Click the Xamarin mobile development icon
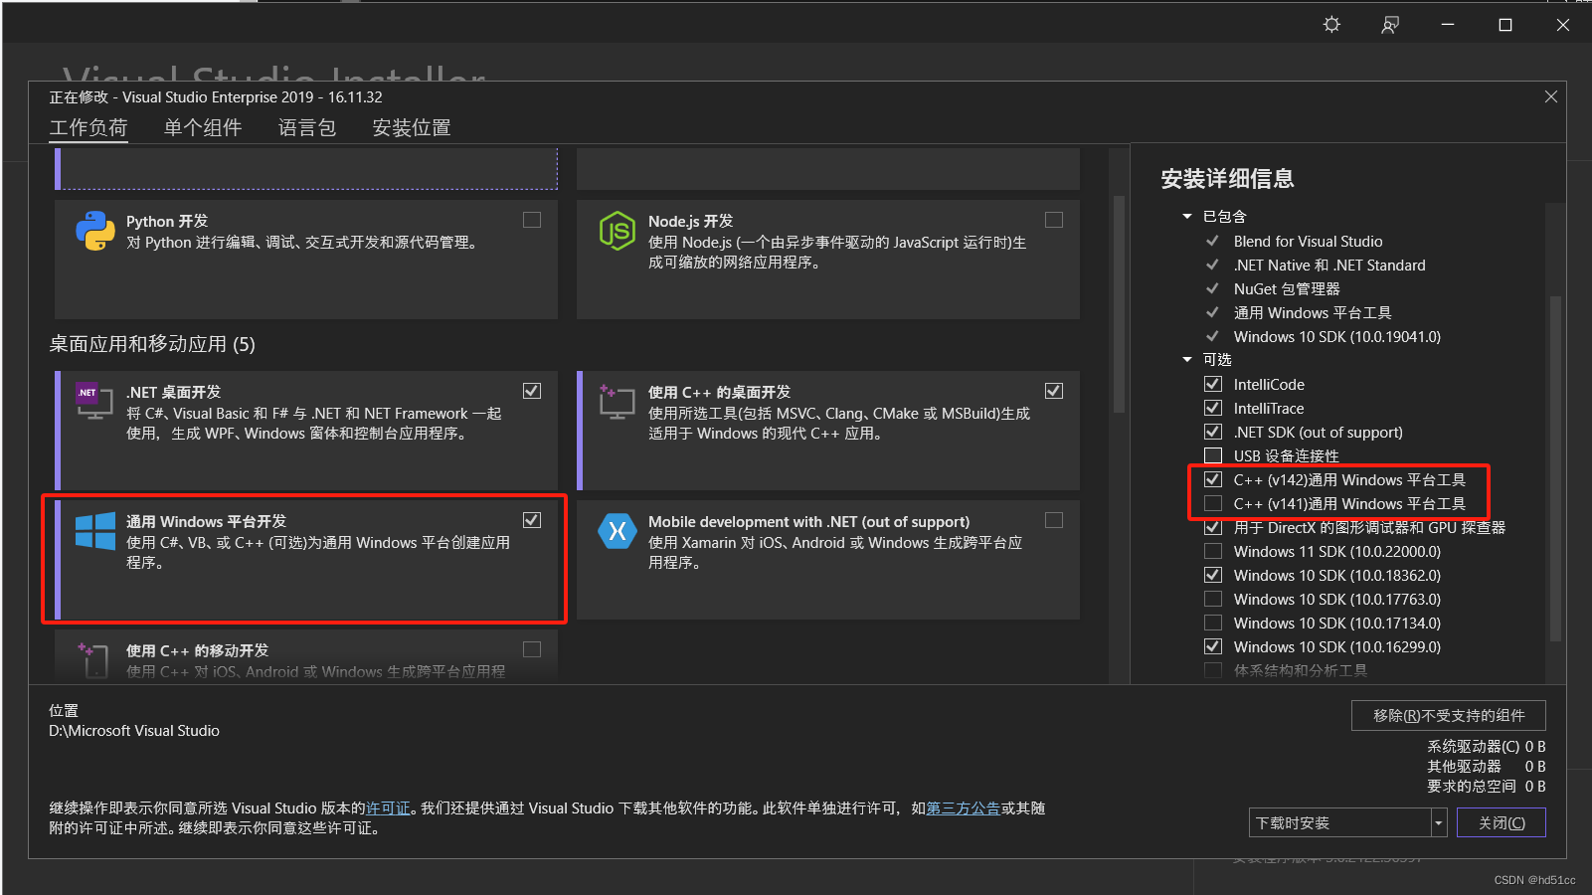The height and width of the screenshot is (895, 1592). pos(618,531)
